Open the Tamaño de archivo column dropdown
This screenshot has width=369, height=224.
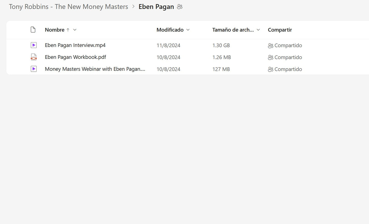pyautogui.click(x=258, y=30)
